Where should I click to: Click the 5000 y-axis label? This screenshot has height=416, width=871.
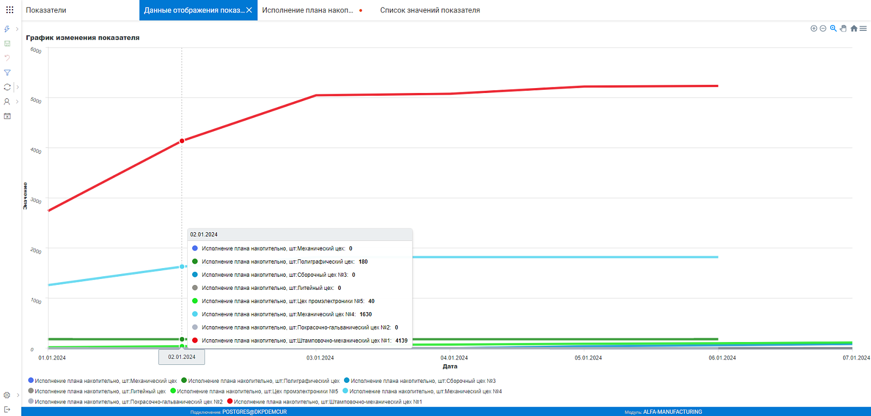[x=36, y=101]
